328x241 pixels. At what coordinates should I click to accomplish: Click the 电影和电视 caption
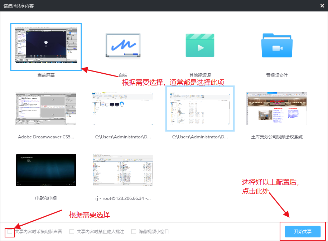click(x=46, y=198)
